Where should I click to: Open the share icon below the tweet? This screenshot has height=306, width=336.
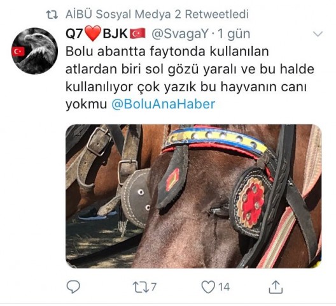coord(276,287)
